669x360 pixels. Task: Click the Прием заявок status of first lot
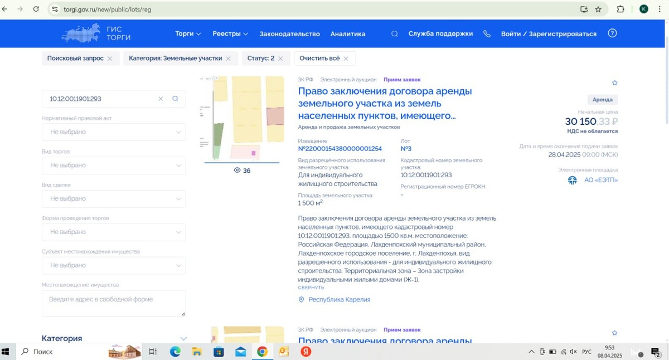[x=402, y=80]
